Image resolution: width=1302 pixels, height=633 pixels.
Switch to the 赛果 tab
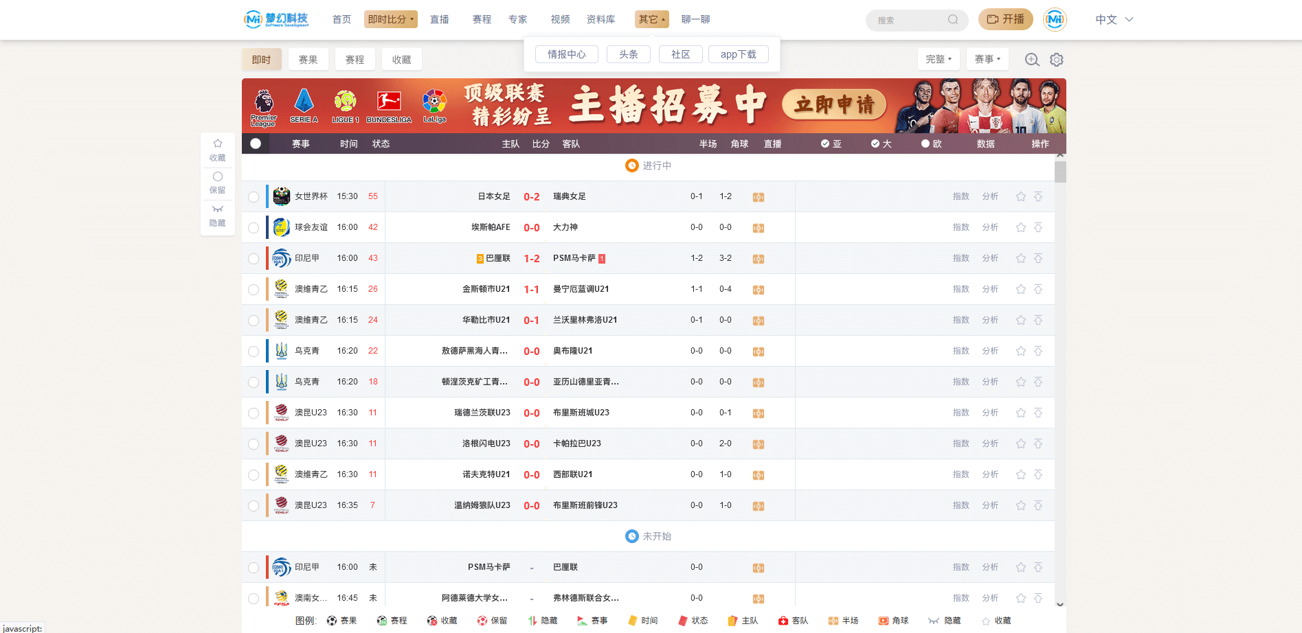pos(308,60)
